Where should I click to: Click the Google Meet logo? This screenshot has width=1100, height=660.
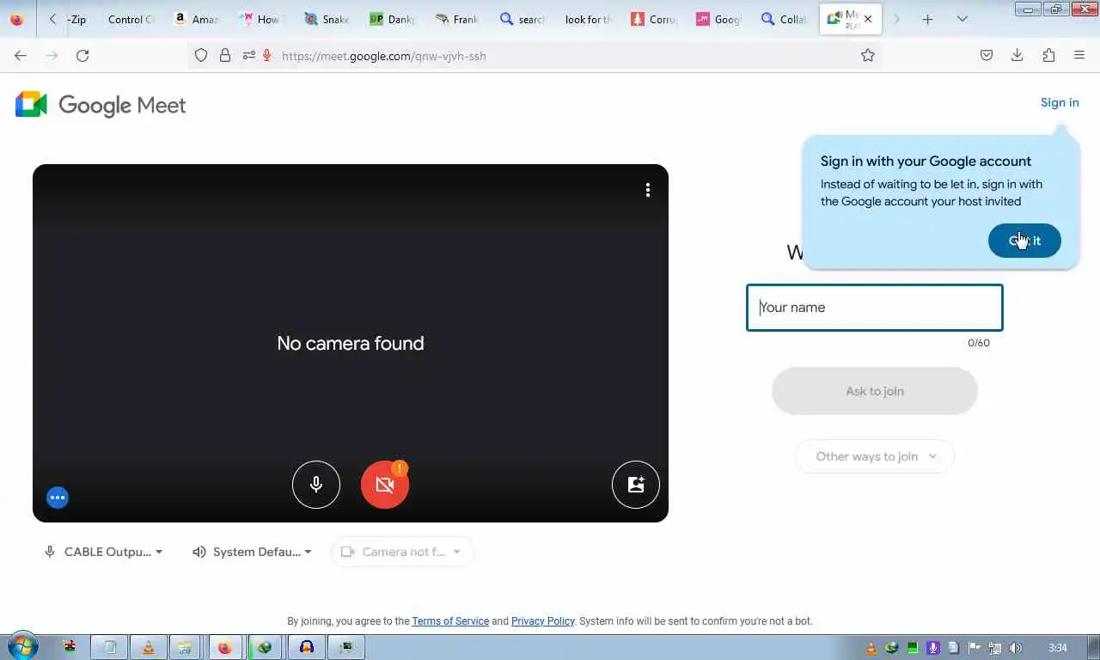click(101, 105)
